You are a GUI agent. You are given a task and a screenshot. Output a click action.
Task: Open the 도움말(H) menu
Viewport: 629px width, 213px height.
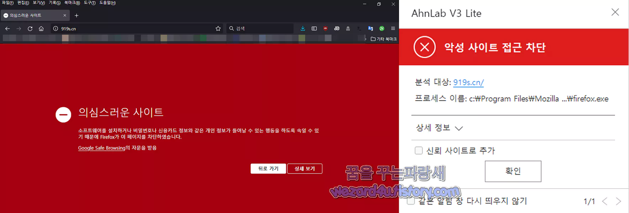pyautogui.click(x=108, y=3)
